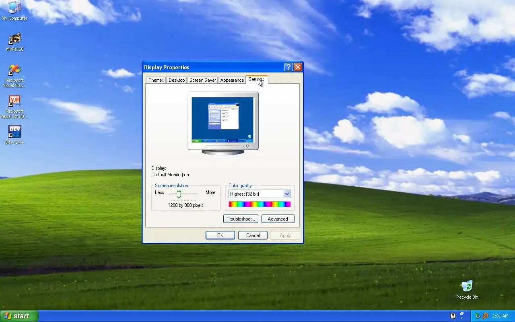Click the orange magnifier tray icon

[x=485, y=316]
